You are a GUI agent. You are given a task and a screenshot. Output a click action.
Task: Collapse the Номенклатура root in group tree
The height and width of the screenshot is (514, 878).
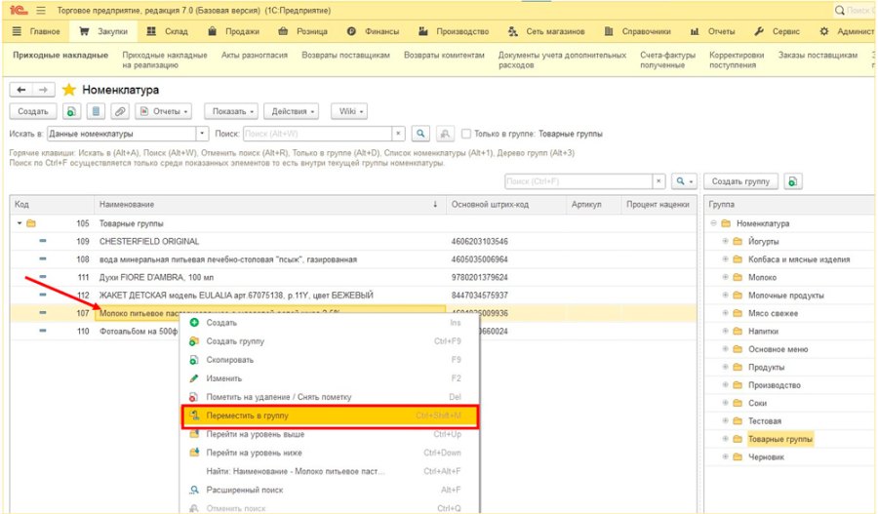[713, 222]
